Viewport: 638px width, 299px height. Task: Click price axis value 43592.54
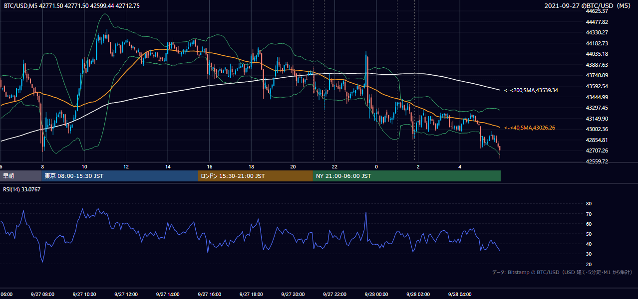(x=597, y=86)
